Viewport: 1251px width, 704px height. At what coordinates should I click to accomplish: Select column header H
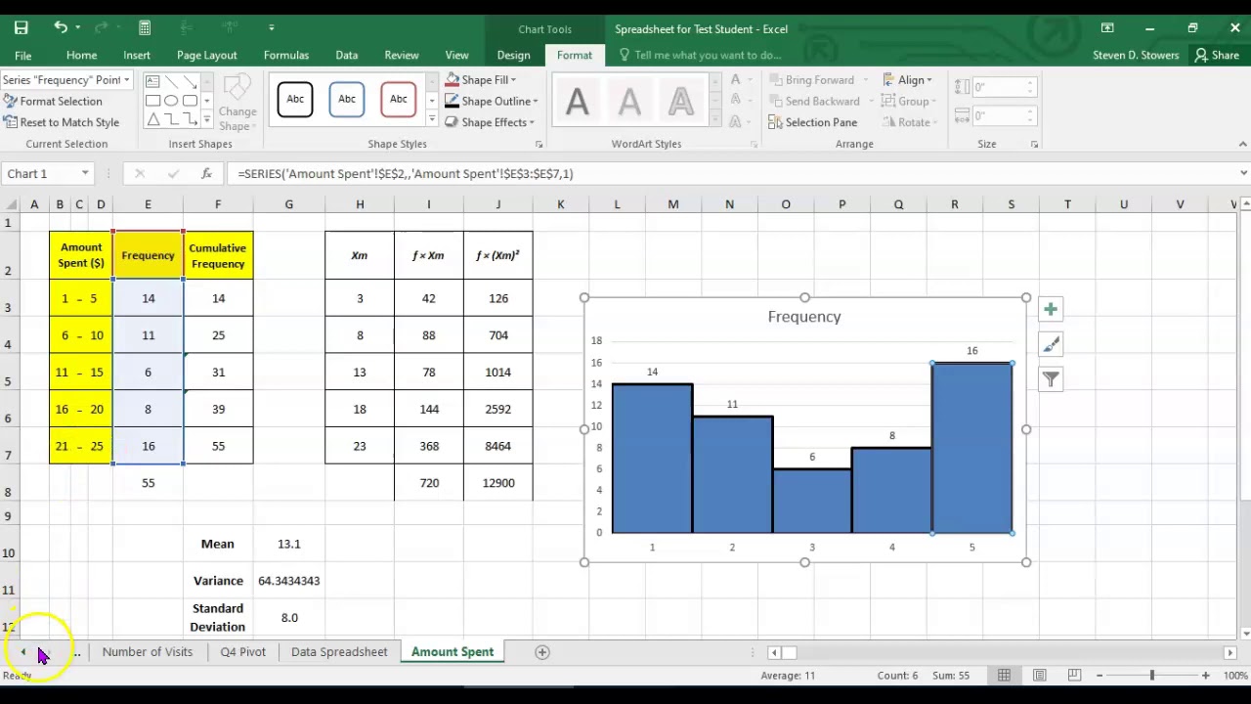coord(360,203)
